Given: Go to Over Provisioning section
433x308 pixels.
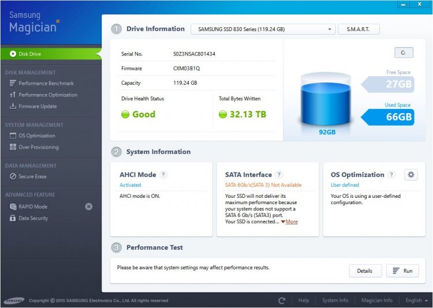Looking at the screenshot, I should [x=38, y=147].
